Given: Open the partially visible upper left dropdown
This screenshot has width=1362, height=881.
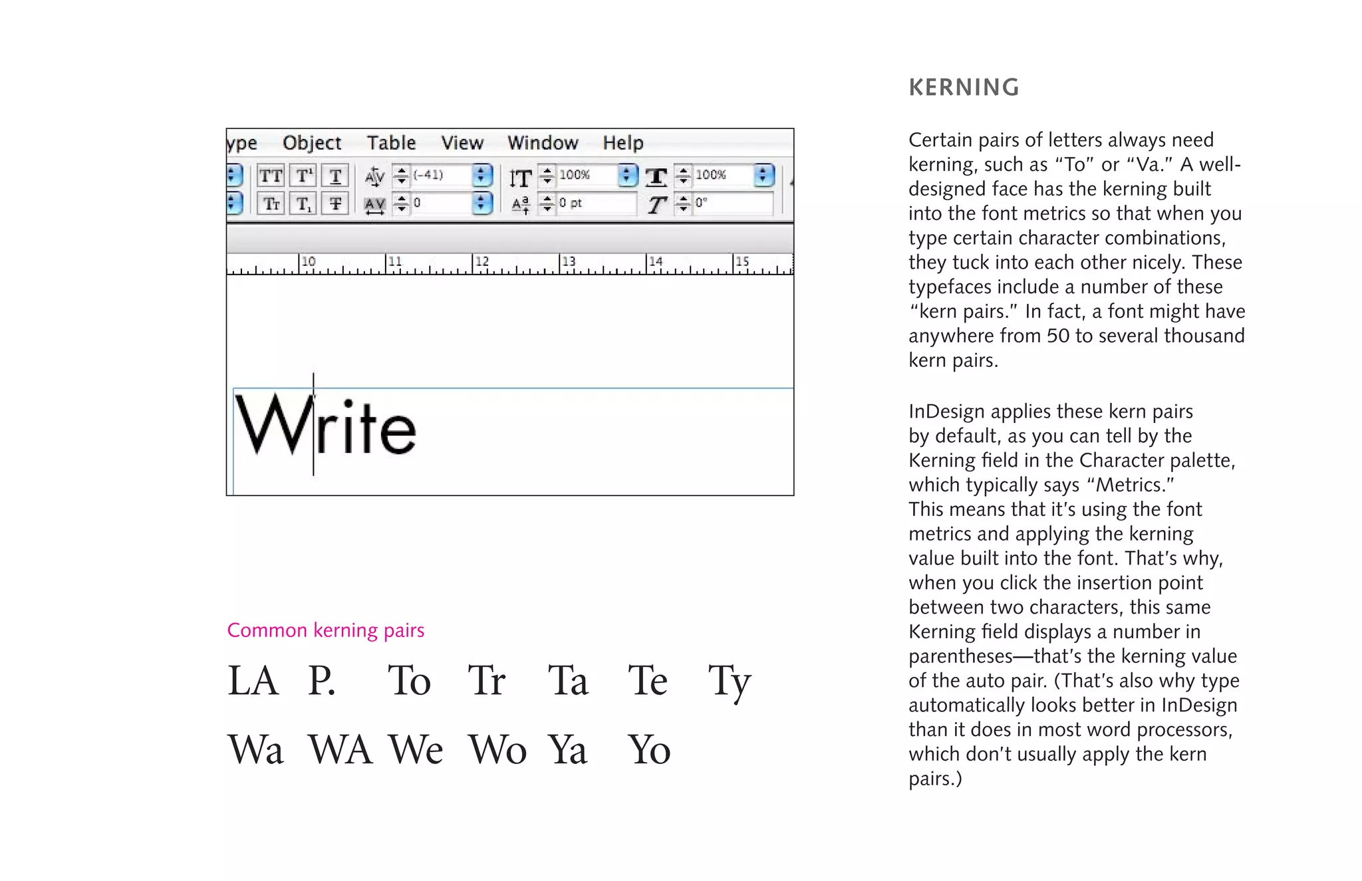Looking at the screenshot, I should pyautogui.click(x=234, y=176).
